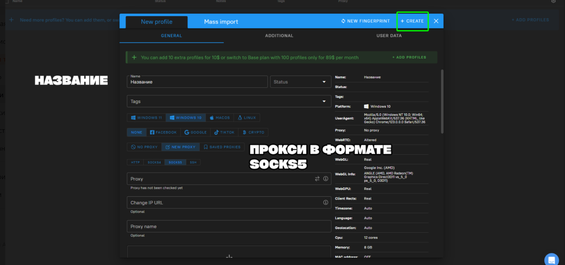The width and height of the screenshot is (565, 265).
Task: Select the New profile tab
Action: click(156, 22)
